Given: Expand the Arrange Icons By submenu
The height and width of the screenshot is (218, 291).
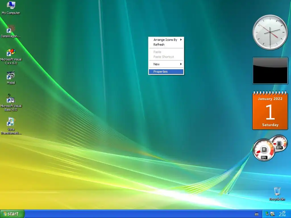Looking at the screenshot, I should (166, 40).
